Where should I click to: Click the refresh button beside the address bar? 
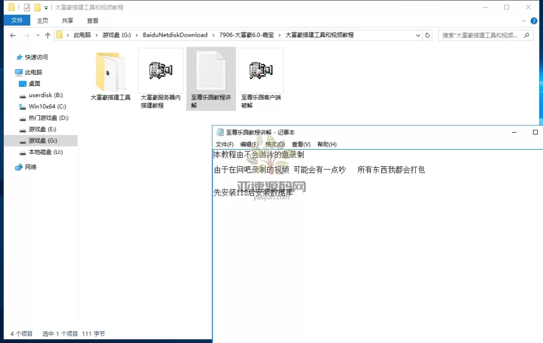(x=428, y=35)
